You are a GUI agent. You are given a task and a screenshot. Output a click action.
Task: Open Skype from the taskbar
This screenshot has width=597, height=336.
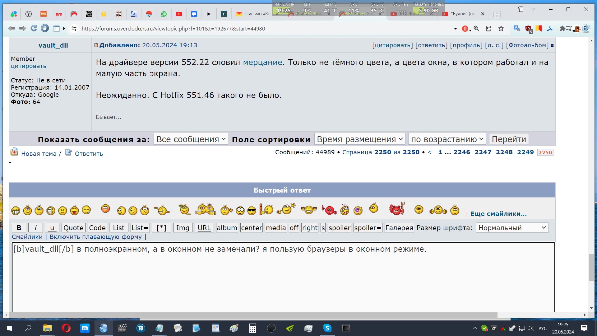coord(327,328)
